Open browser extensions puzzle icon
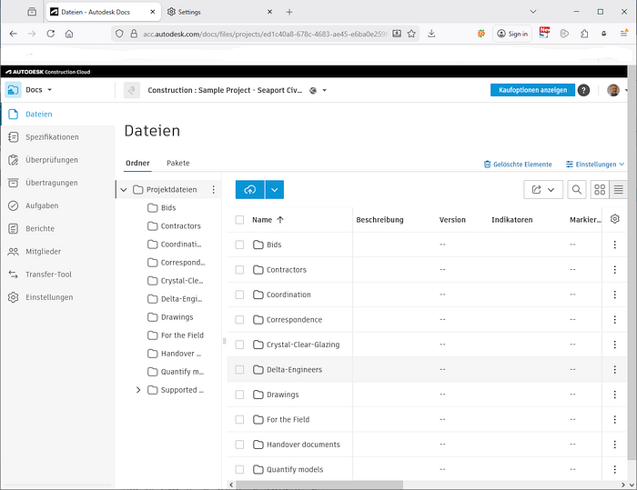The image size is (637, 490). 584,34
